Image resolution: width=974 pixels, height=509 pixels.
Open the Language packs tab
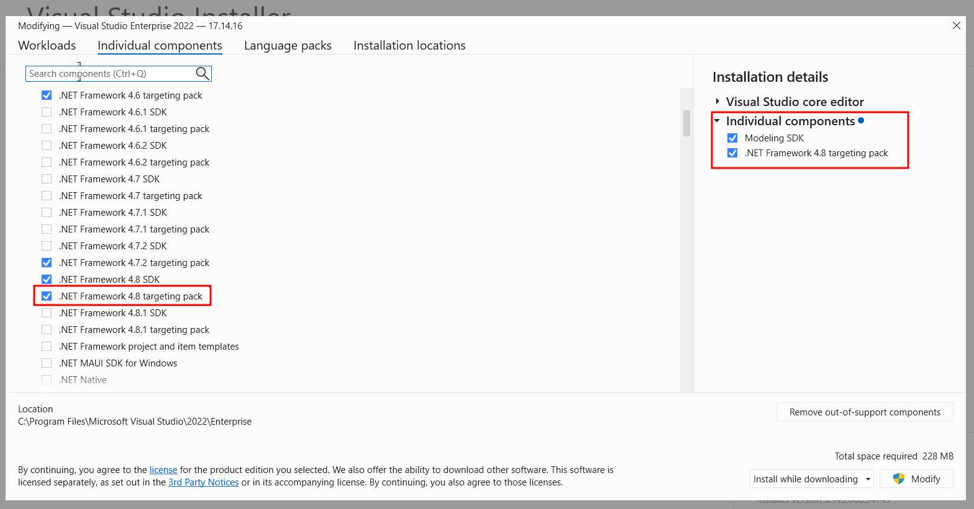288,45
